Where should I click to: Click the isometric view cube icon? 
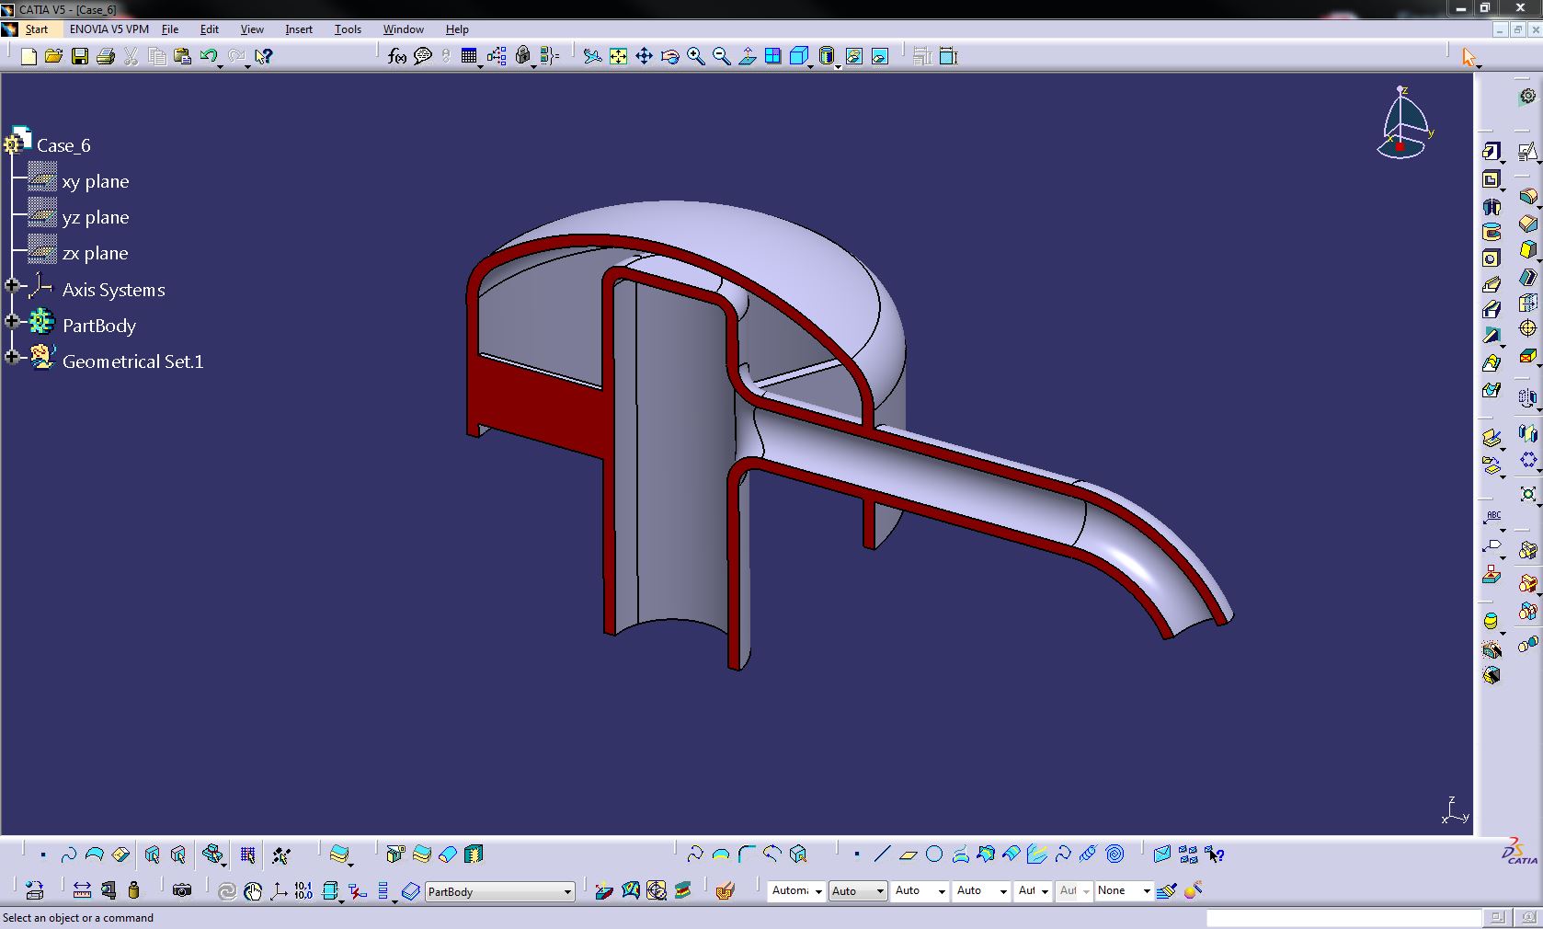799,56
